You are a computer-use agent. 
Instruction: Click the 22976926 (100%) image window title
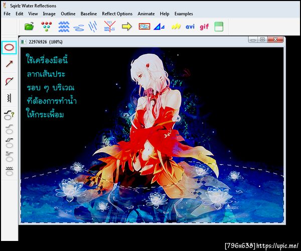(x=46, y=42)
